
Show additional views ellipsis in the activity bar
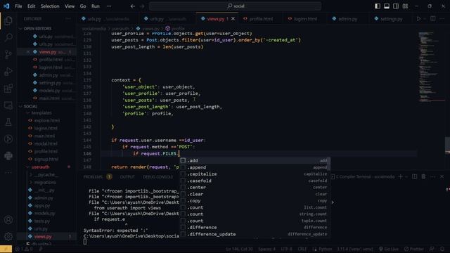point(8,173)
